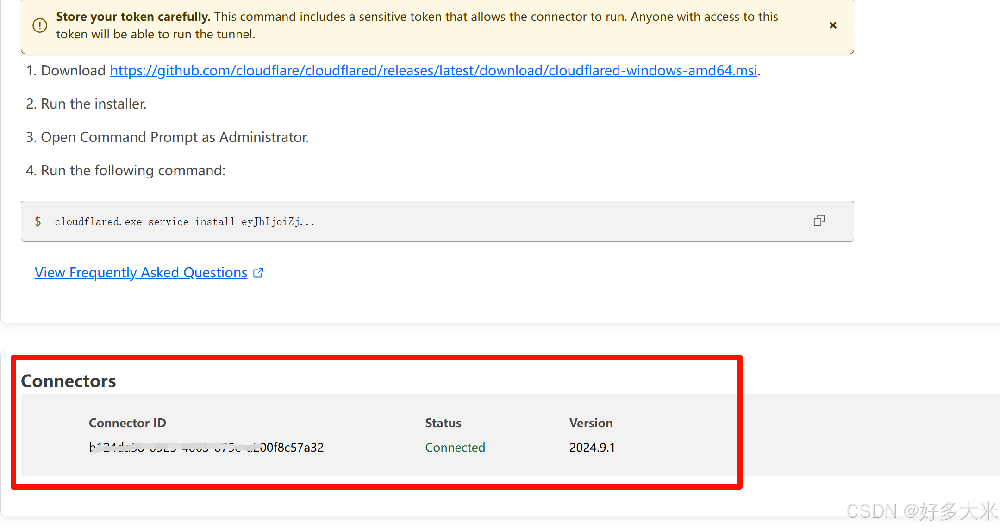Click the dollar sign prompt symbol
Image resolution: width=1000 pixels, height=528 pixels.
pyautogui.click(x=38, y=221)
